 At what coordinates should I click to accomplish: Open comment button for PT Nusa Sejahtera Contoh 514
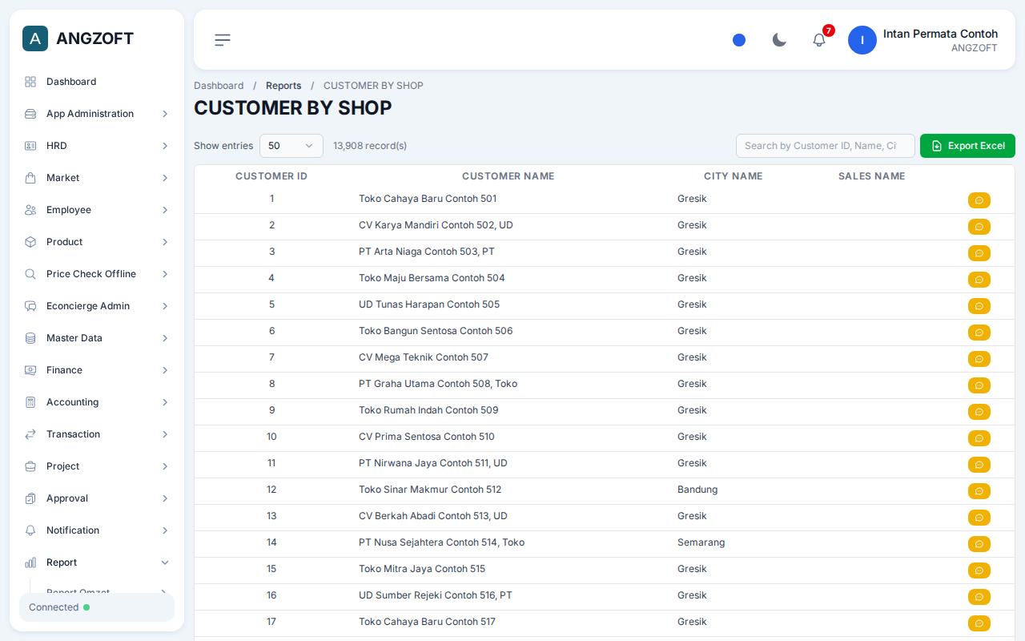click(x=979, y=544)
